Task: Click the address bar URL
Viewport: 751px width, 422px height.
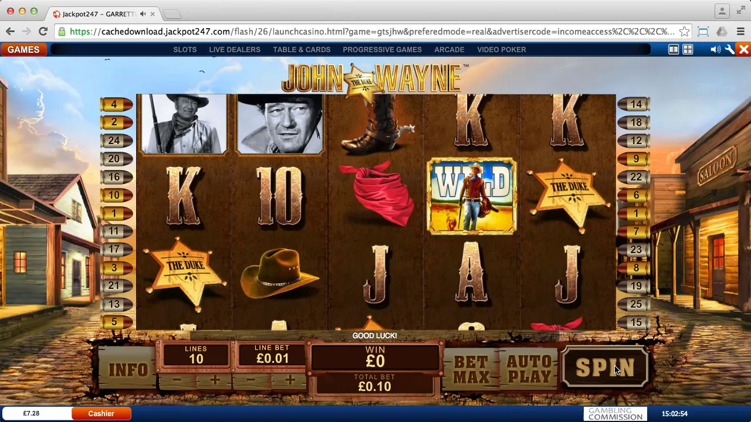Action: tap(372, 32)
